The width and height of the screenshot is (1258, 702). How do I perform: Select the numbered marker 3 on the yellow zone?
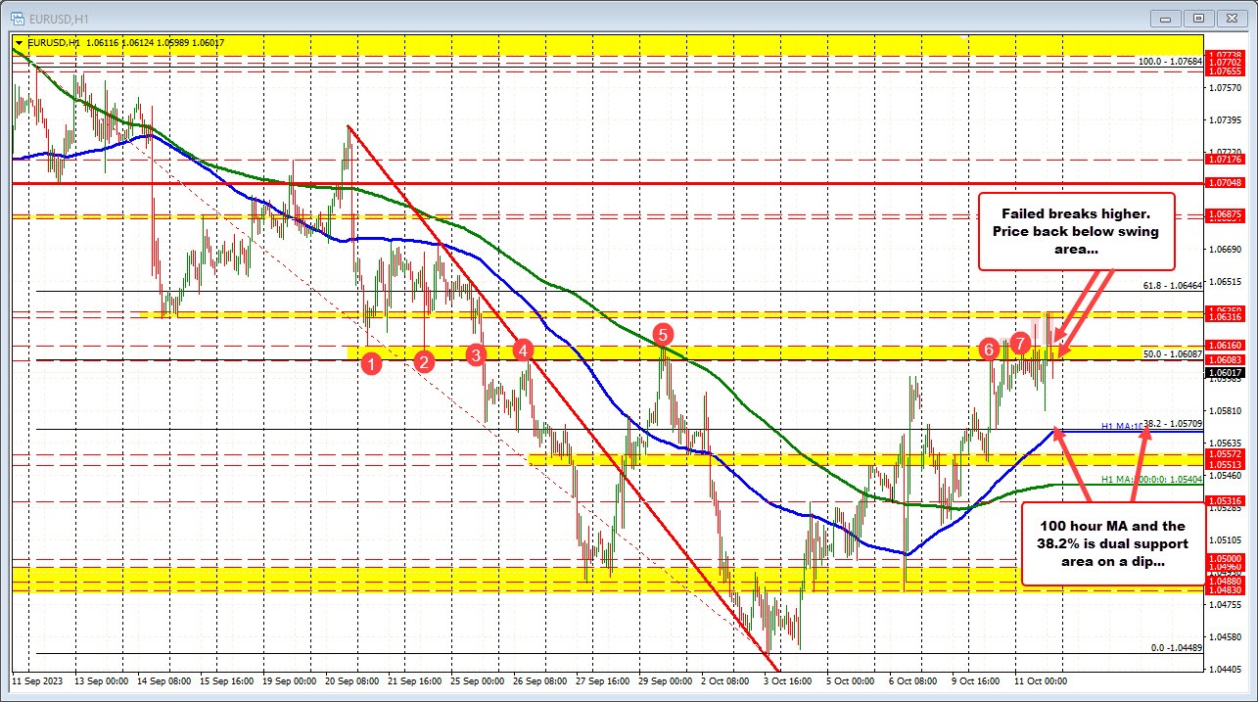pyautogui.click(x=477, y=356)
